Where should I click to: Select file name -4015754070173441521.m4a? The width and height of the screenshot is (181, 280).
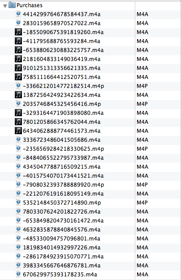[63, 176]
